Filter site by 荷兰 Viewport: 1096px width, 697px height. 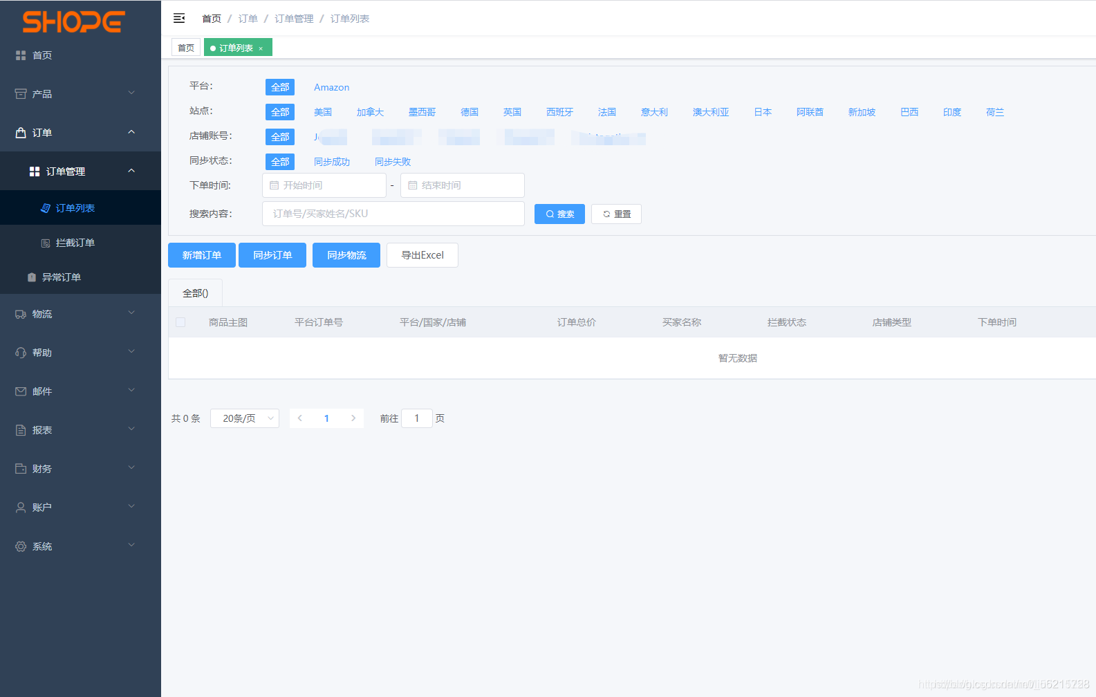pos(995,112)
